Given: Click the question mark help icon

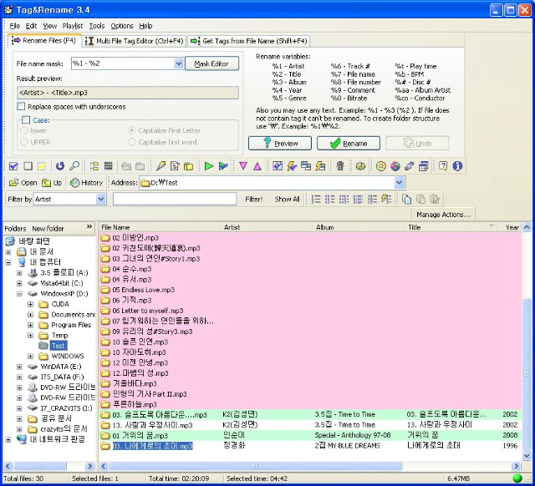Looking at the screenshot, I should pos(443,166).
